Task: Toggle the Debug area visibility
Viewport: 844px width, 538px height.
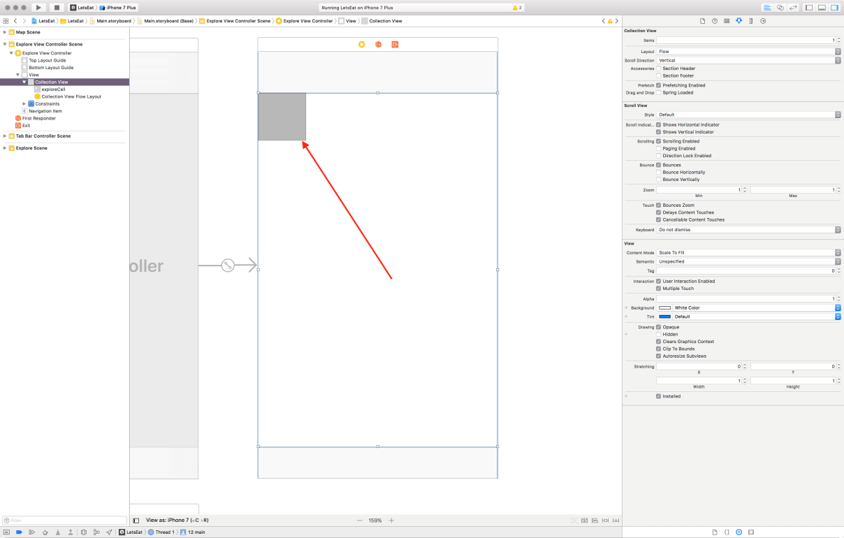Action: pos(822,7)
